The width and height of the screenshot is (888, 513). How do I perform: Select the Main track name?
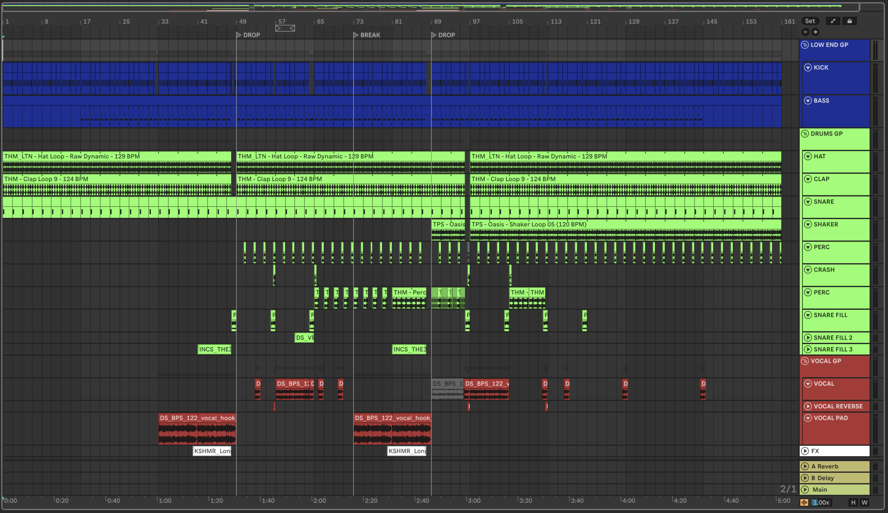pyautogui.click(x=820, y=490)
